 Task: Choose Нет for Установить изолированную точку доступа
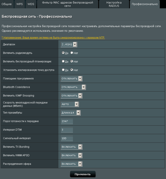pos(72,70)
